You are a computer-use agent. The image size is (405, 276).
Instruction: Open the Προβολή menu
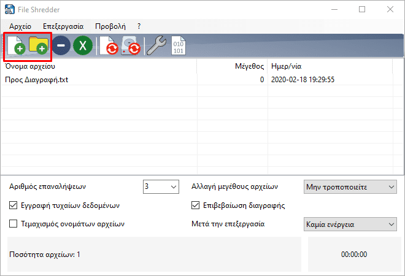tap(110, 26)
